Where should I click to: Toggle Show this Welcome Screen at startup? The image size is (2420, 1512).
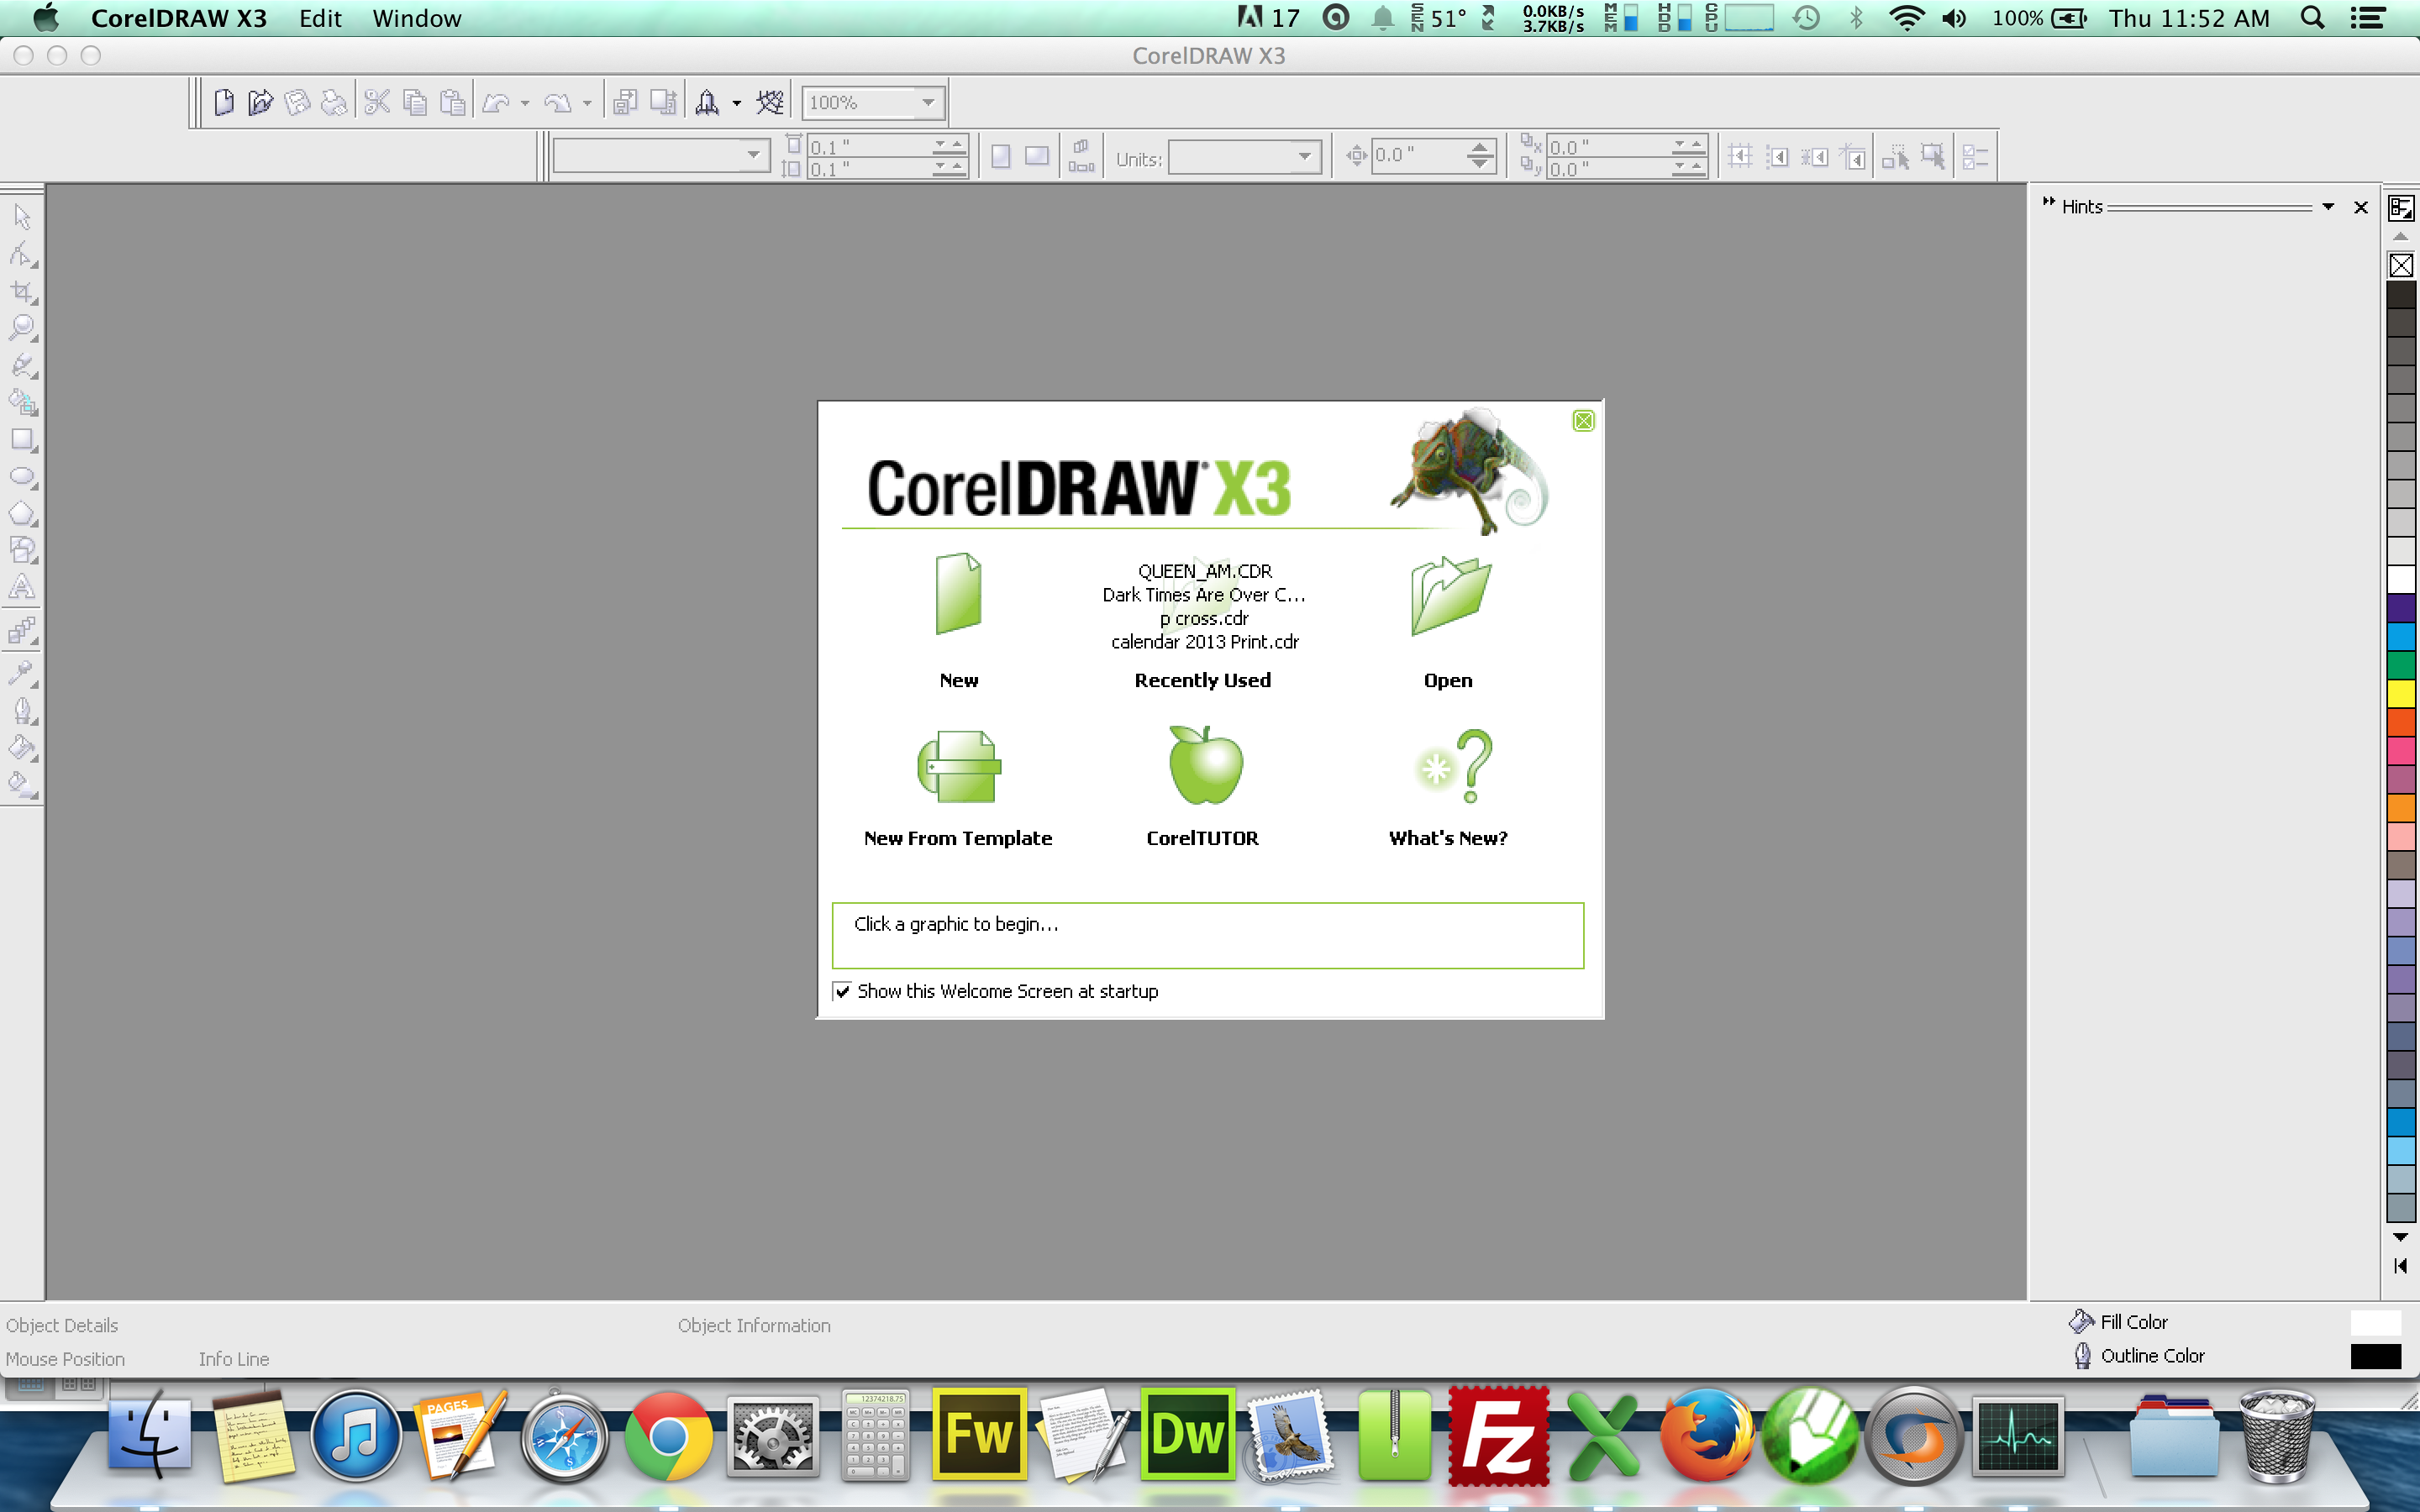(x=844, y=990)
